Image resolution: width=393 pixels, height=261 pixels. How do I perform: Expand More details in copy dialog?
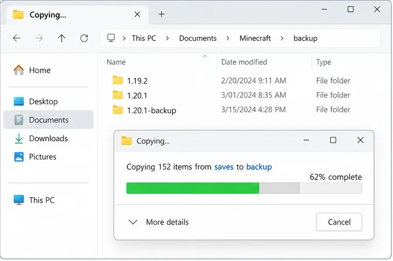click(159, 222)
